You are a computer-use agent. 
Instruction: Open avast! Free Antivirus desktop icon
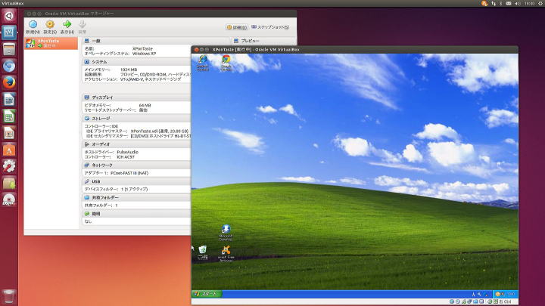(226, 254)
